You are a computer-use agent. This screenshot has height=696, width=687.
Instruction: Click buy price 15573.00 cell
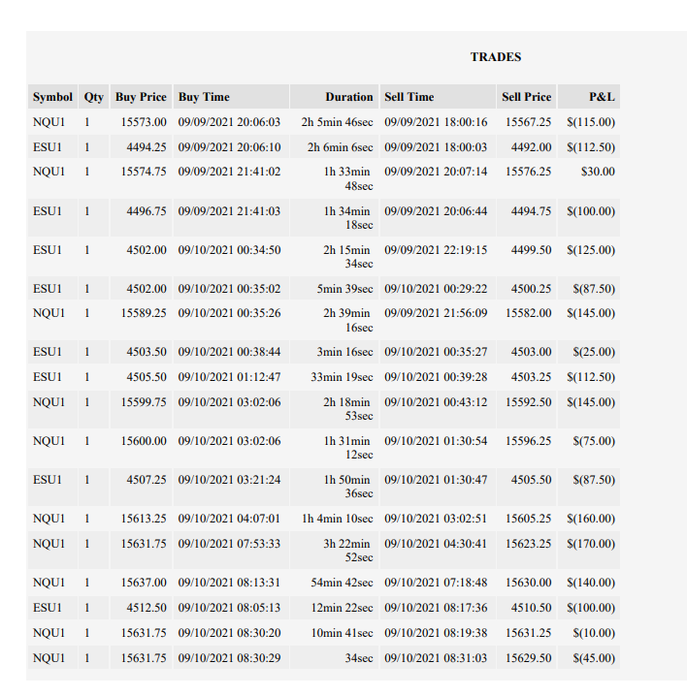(x=141, y=122)
